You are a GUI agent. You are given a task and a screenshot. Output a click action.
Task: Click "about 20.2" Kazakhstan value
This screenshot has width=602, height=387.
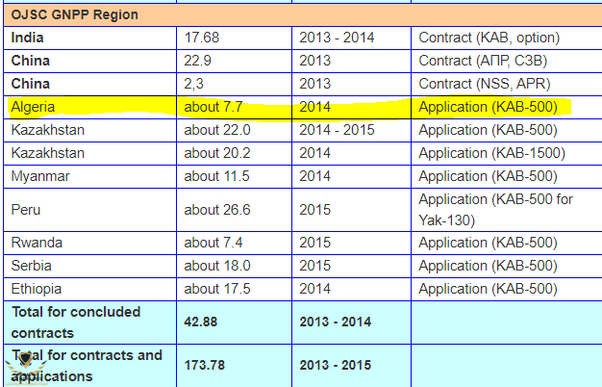[217, 153]
